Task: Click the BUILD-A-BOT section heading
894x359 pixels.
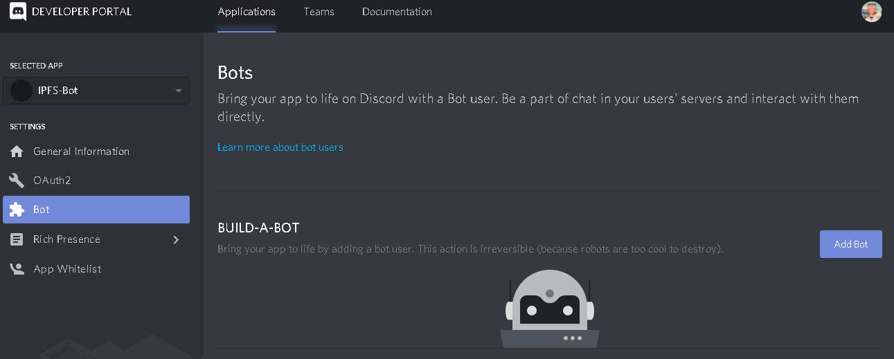Action: [x=258, y=228]
